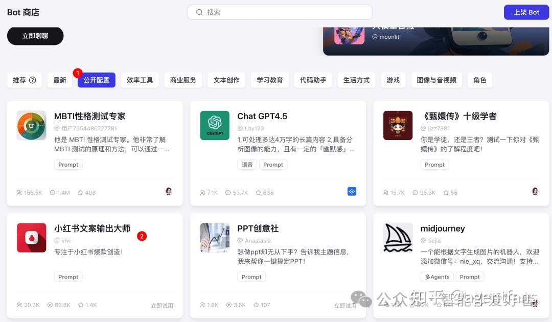Click the red 小红书文案输出大师 app icon
The image size is (552, 322).
pos(31,238)
